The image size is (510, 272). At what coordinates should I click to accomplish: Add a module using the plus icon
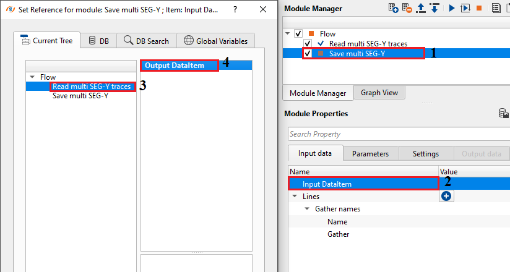click(x=393, y=8)
